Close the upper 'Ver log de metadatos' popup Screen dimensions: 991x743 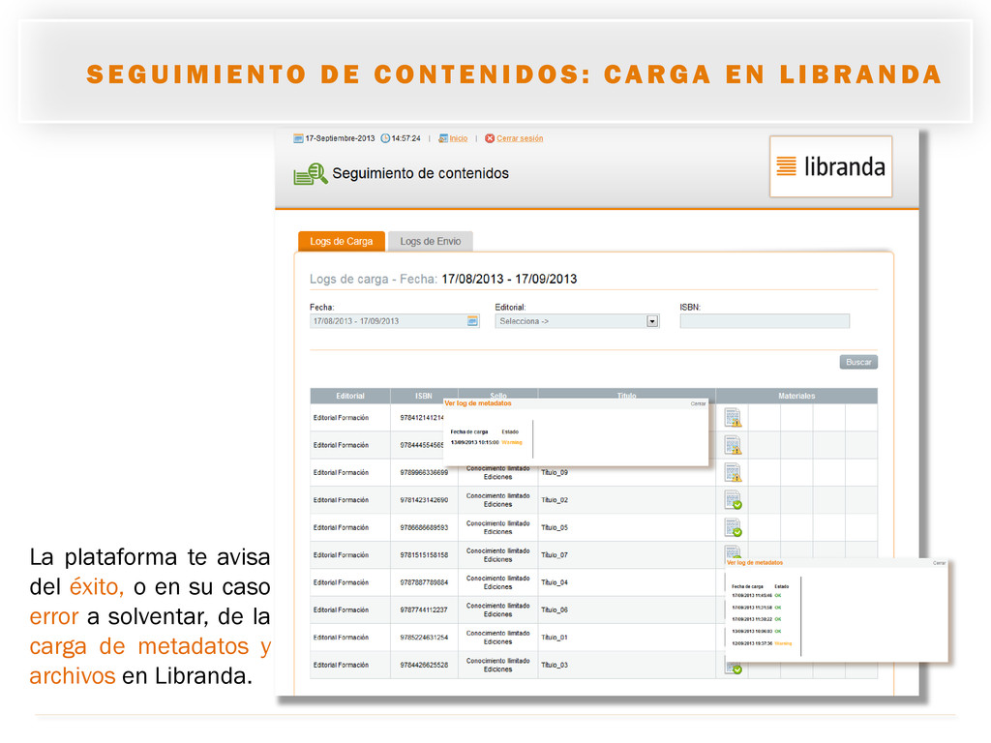tap(698, 403)
